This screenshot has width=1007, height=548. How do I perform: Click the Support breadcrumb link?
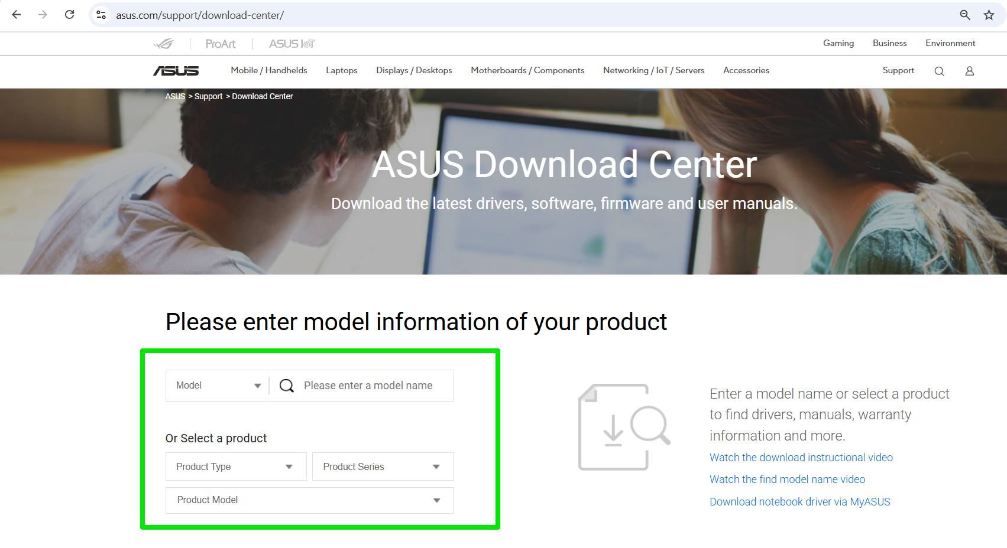[x=209, y=96]
